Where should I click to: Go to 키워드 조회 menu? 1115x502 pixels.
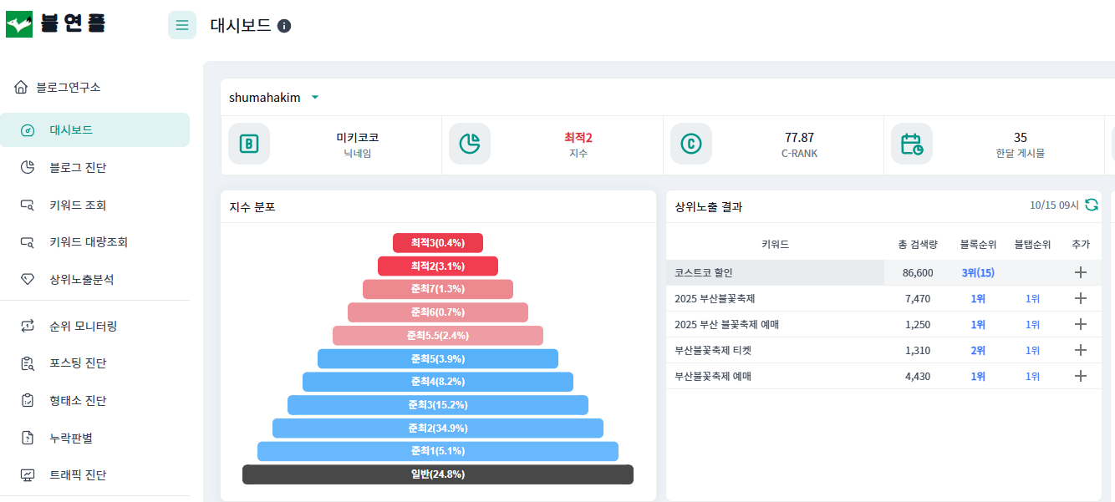click(x=78, y=205)
